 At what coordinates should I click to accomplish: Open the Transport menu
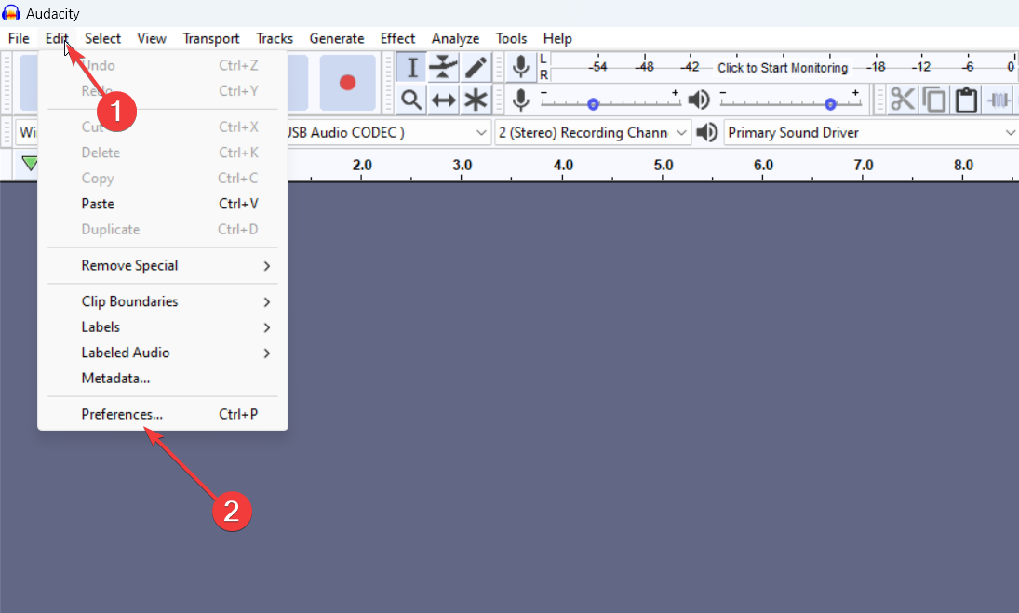210,38
